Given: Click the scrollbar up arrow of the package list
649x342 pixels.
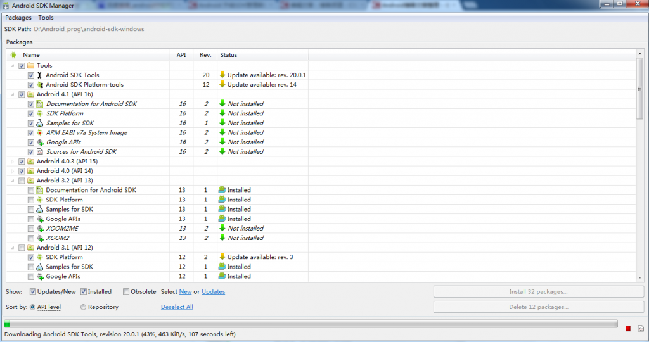Looking at the screenshot, I should pos(640,54).
